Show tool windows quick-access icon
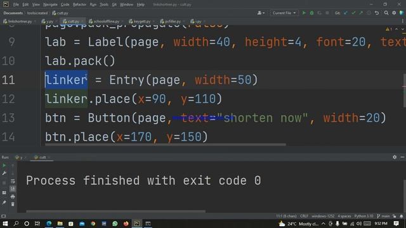The height and width of the screenshot is (228, 406). [3, 216]
